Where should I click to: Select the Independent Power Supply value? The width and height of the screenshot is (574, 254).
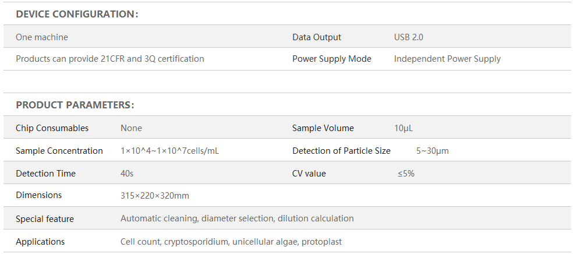coord(447,59)
